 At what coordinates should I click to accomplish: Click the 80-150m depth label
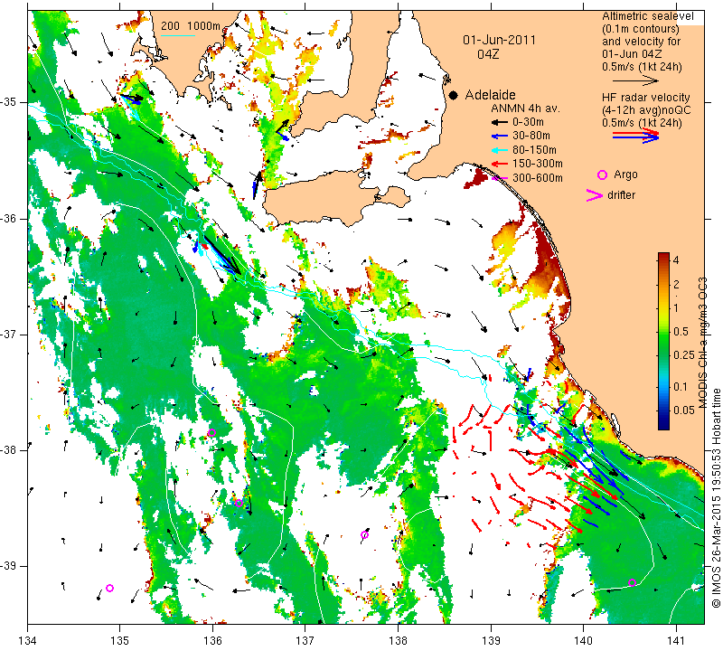pos(534,150)
